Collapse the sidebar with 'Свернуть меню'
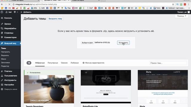The image size is (191, 107). [x=10, y=89]
